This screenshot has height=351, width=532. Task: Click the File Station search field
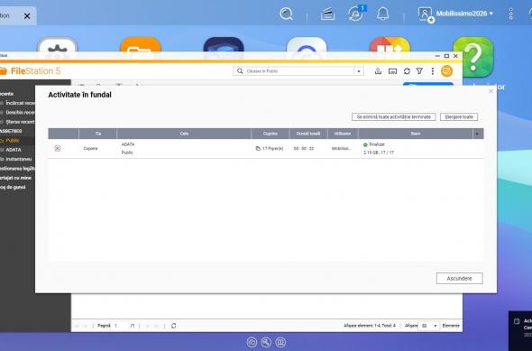point(298,71)
